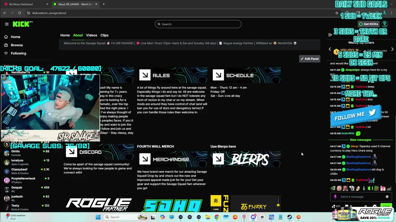The width and height of the screenshot is (396, 222).
Task: Open the RULES panel banner
Action: (172, 75)
